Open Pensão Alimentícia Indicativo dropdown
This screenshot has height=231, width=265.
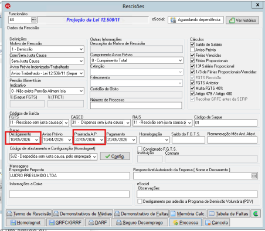[81, 91]
